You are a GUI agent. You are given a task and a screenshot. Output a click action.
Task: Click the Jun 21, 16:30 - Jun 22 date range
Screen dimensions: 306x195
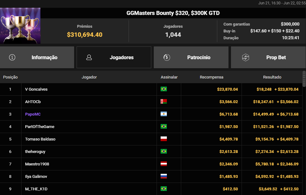point(282,3)
